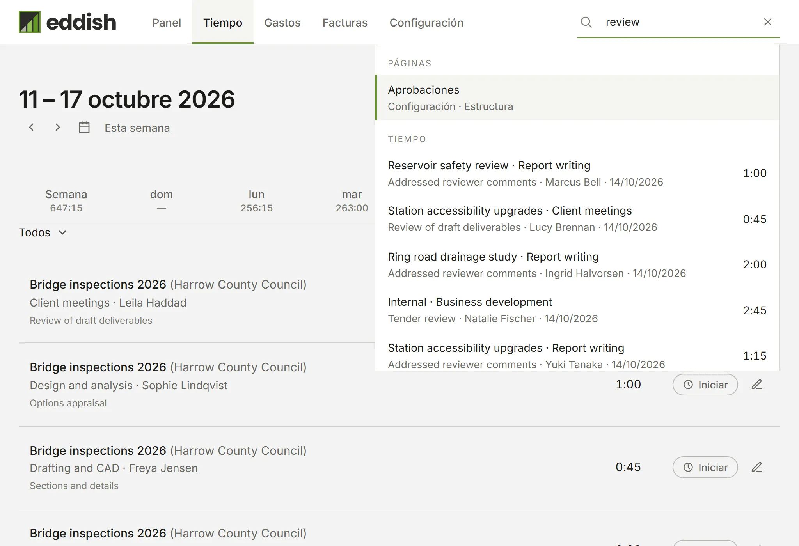Open the Options appraisal entry description
Viewport: 799px width, 546px height.
(x=68, y=403)
